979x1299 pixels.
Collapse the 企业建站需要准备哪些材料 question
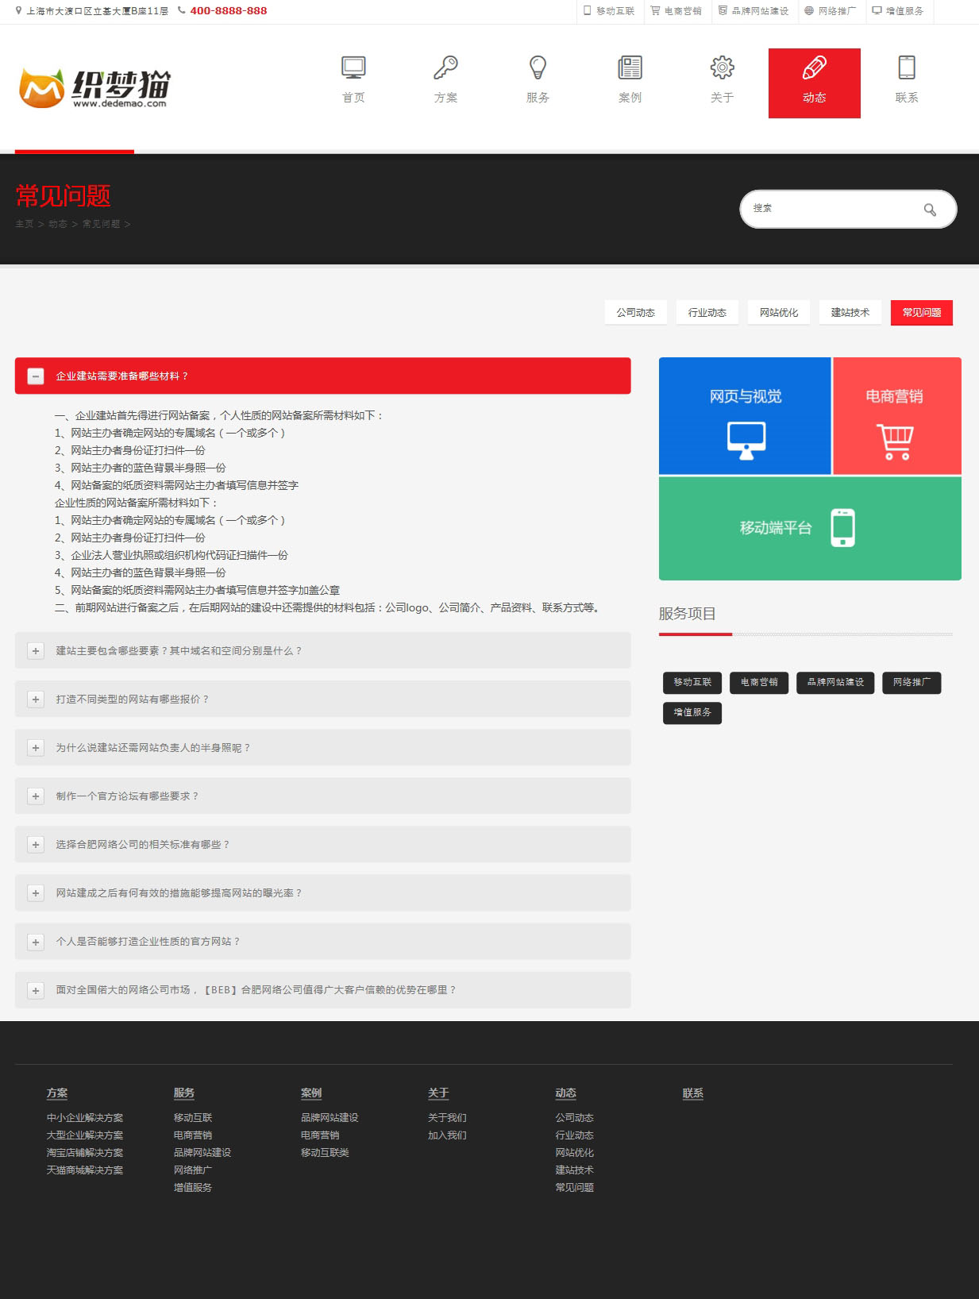36,376
